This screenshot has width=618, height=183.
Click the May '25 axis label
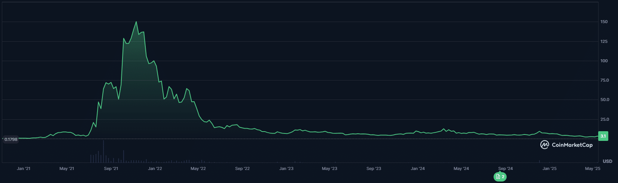pos(593,168)
